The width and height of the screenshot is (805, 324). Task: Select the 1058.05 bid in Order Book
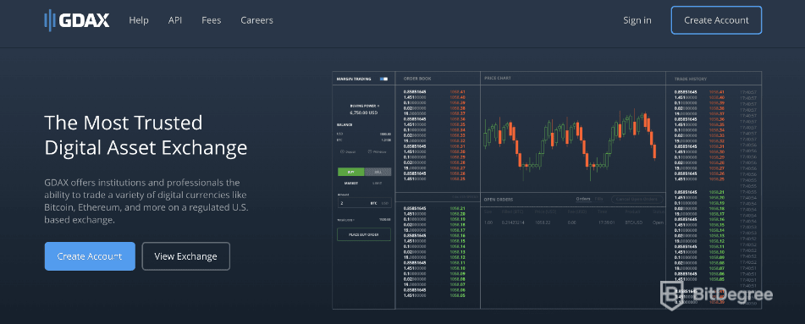tap(457, 296)
